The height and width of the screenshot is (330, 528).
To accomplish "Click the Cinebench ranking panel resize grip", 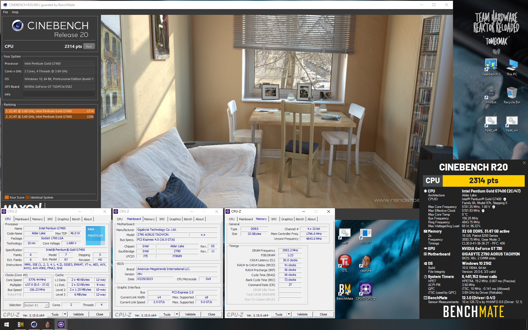I will pyautogui.click(x=100, y=117).
